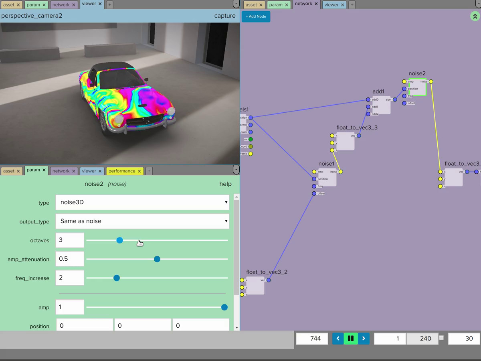This screenshot has height=361, width=481.
Task: Open the output_type dropdown showing Same as noise
Action: [142, 221]
